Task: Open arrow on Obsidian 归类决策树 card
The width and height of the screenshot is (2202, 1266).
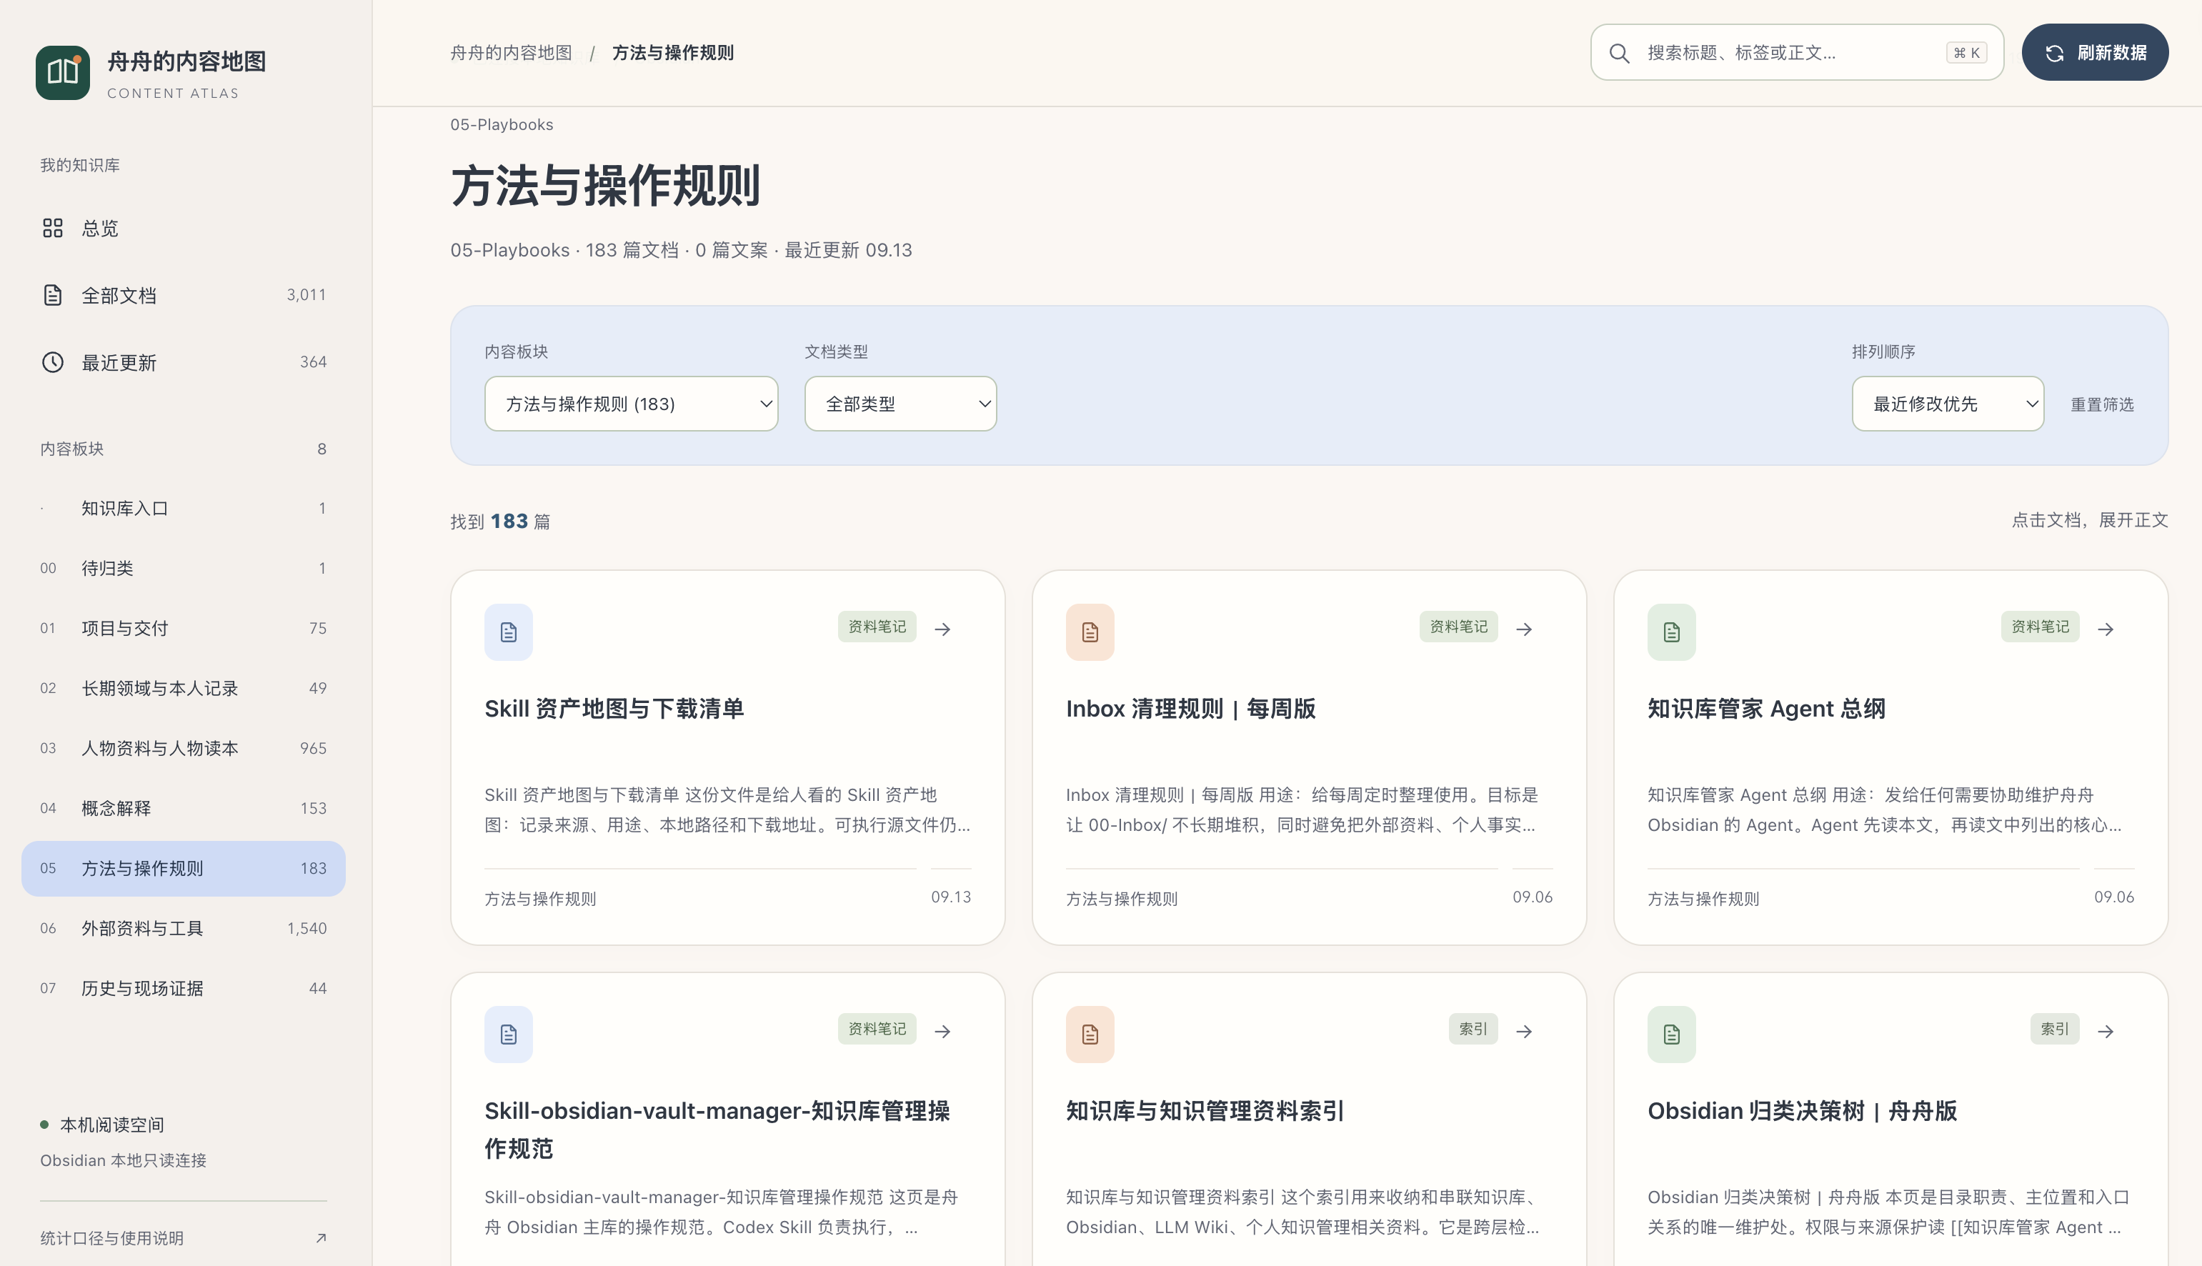Action: (x=2106, y=1031)
